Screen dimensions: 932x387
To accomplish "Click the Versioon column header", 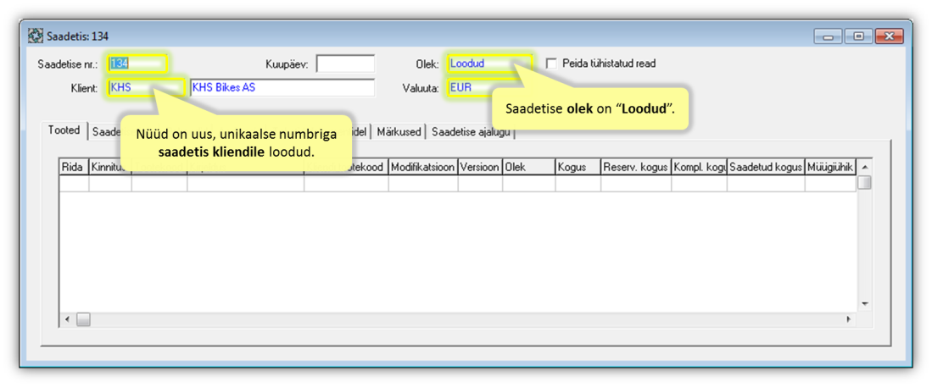I will coord(480,168).
